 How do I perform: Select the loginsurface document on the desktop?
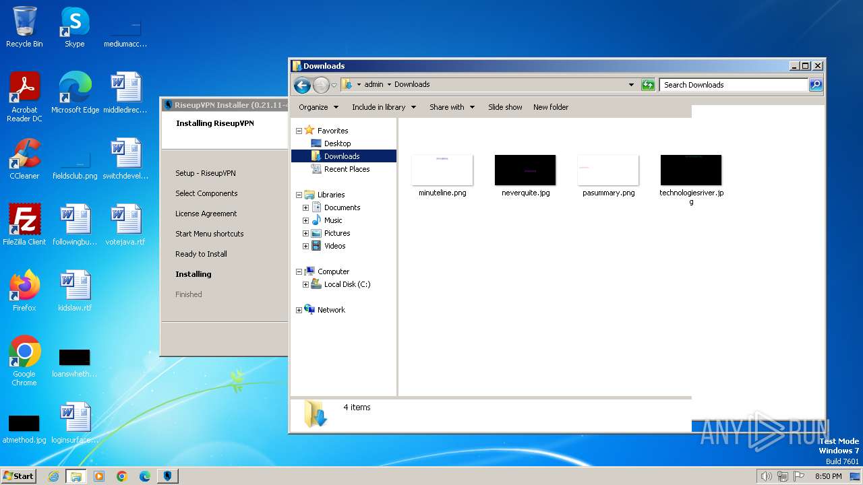[x=75, y=423]
